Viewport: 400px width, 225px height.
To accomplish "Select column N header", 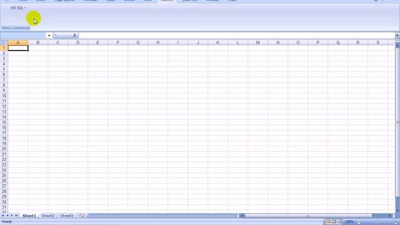I will (277, 42).
